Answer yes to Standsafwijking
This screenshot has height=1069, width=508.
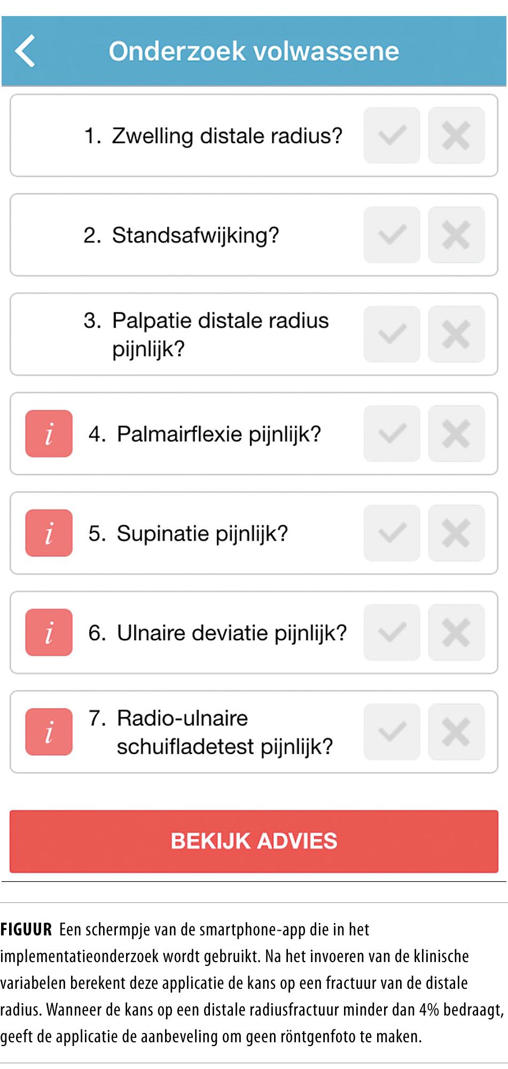point(392,235)
